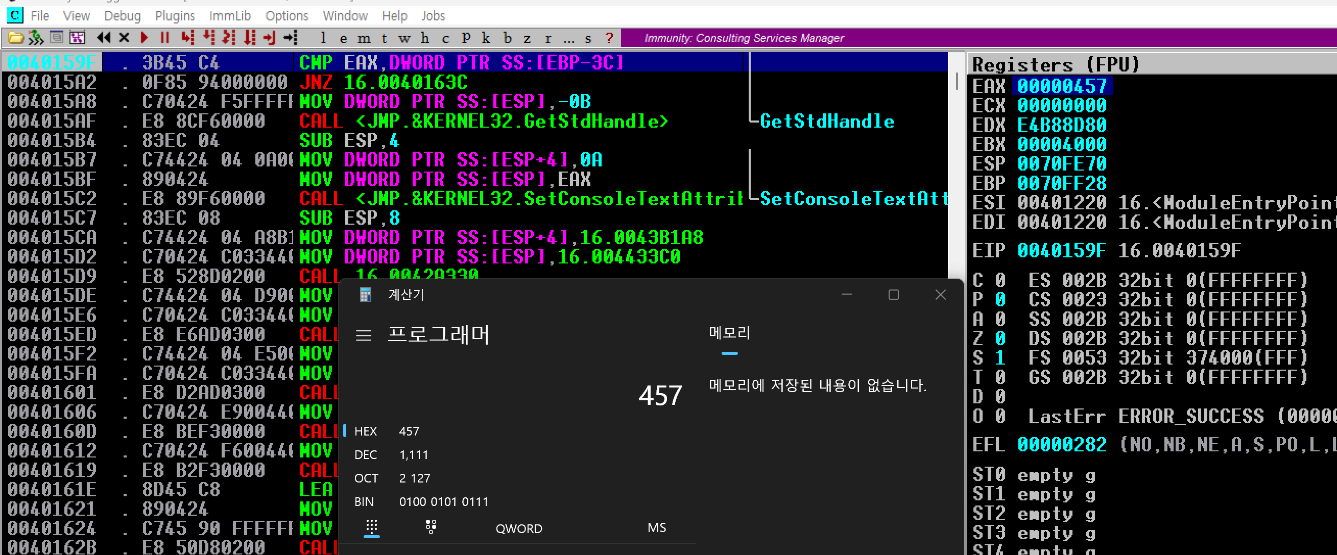Click the Step into toolbar icon

[187, 38]
